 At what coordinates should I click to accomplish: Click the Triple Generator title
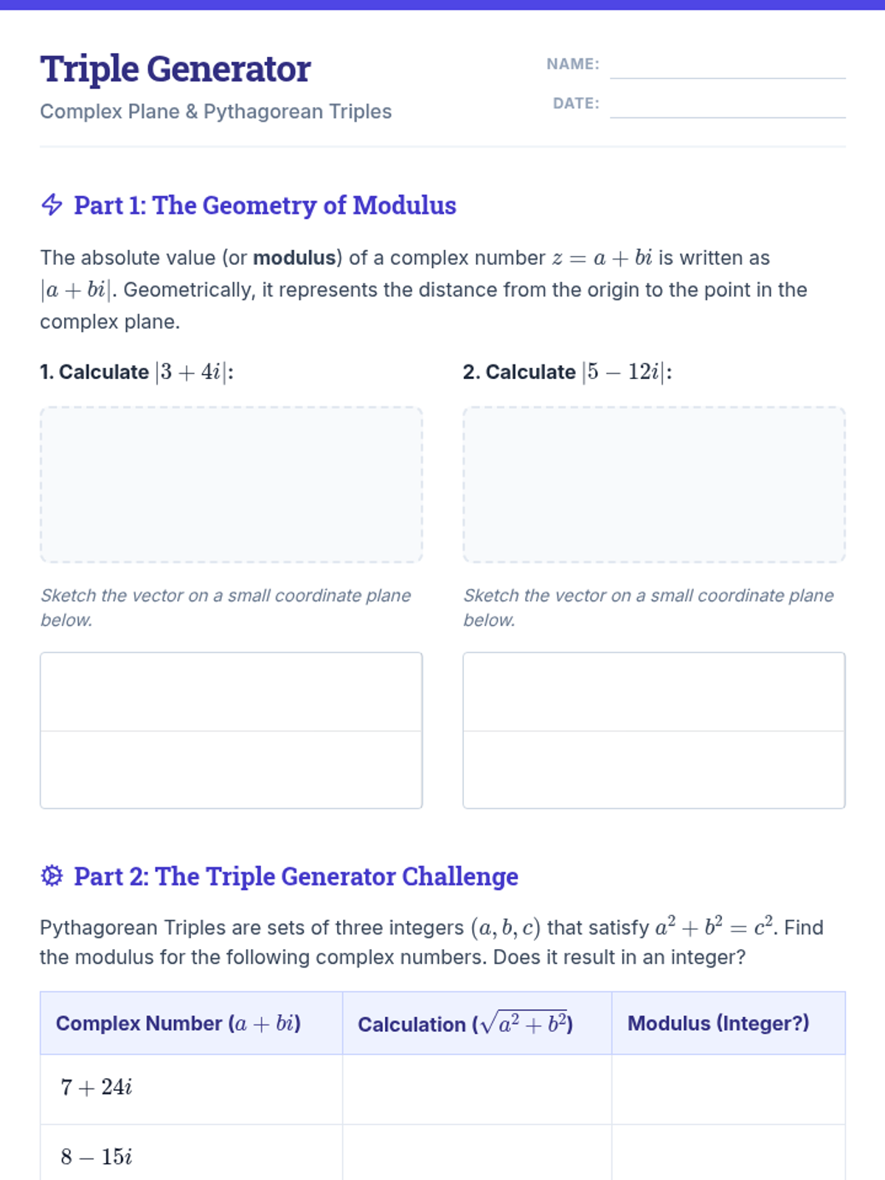[x=176, y=69]
